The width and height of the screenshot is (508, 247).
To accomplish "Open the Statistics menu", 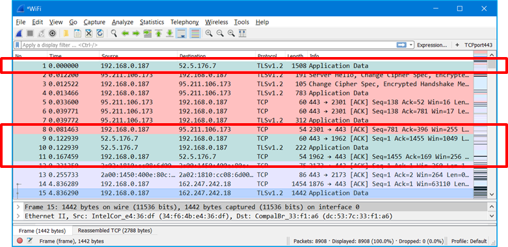I will pos(151,22).
